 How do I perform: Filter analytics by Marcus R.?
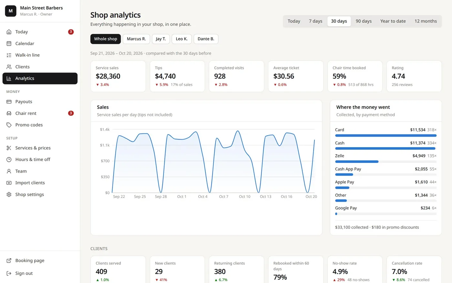tap(136, 39)
